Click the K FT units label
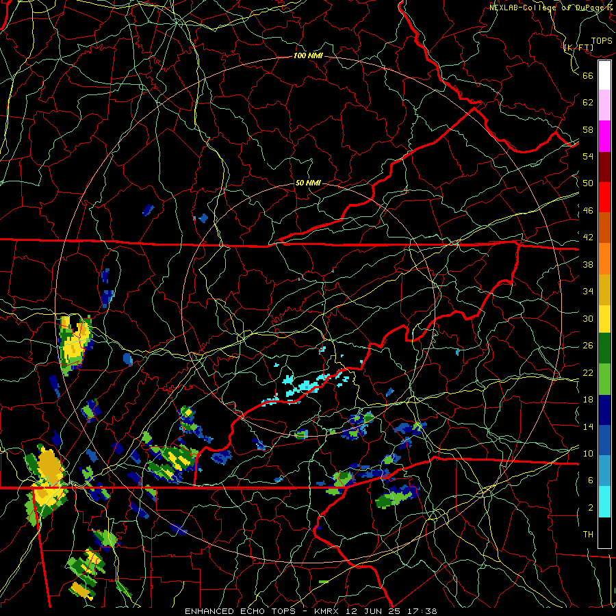616x616 pixels. [578, 48]
